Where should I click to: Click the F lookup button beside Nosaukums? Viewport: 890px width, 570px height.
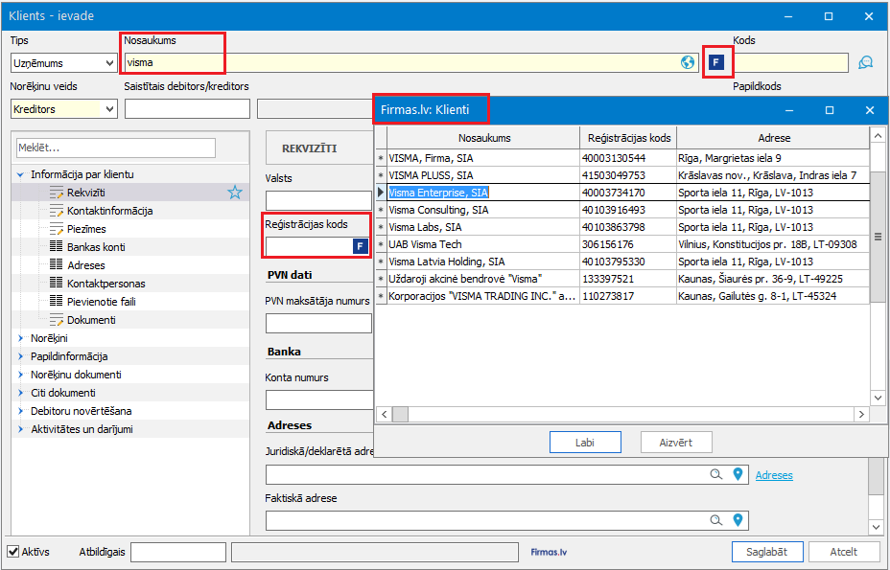point(716,62)
